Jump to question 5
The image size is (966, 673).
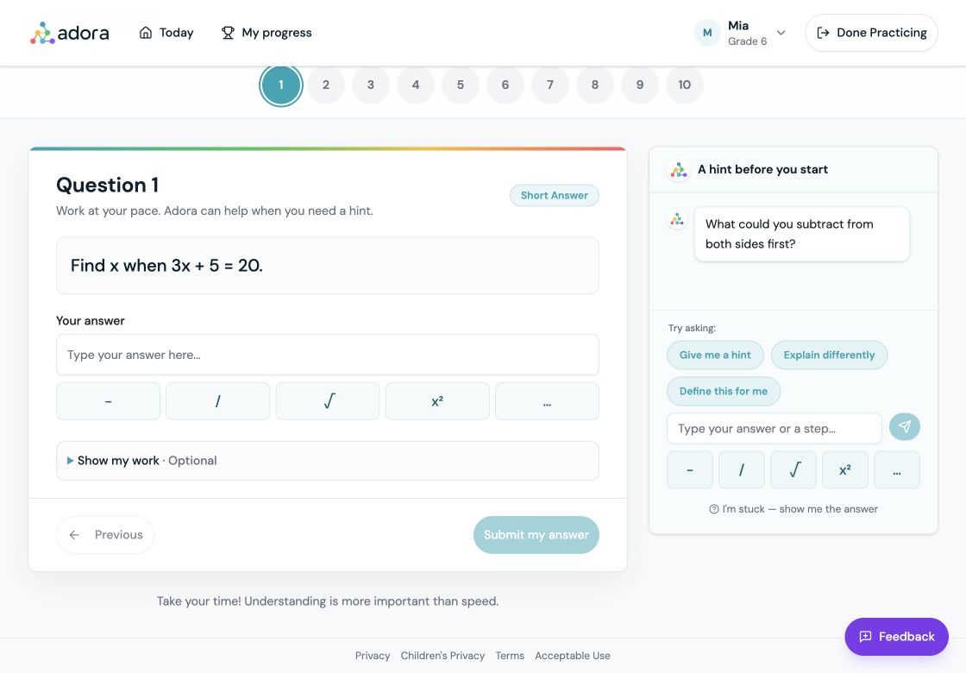coord(461,85)
